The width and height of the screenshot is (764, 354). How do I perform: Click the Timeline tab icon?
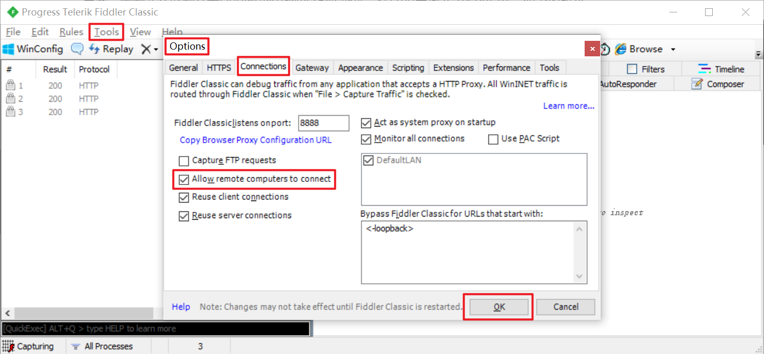click(705, 69)
